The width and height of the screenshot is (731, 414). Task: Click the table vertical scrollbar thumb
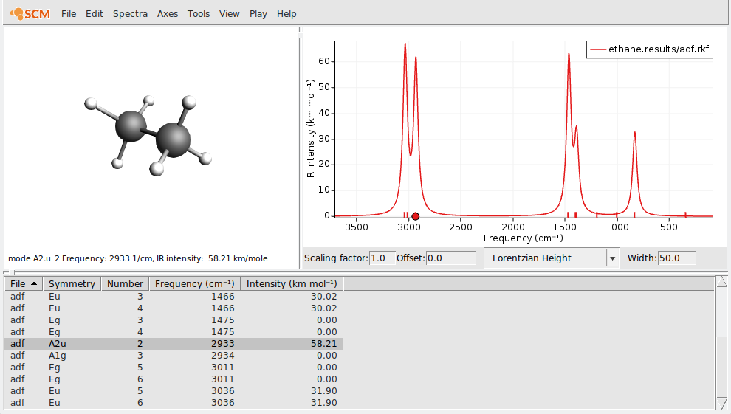721,367
